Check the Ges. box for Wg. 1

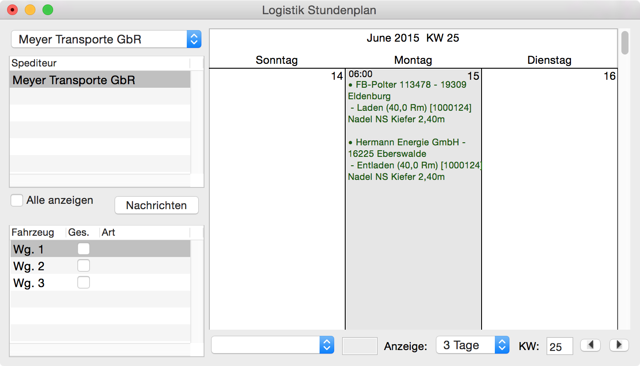click(84, 249)
